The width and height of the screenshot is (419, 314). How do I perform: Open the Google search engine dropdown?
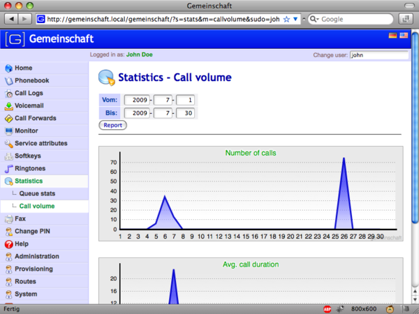(314, 20)
